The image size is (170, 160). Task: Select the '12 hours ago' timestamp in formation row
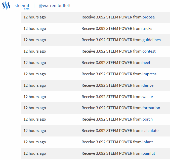tap(35, 108)
